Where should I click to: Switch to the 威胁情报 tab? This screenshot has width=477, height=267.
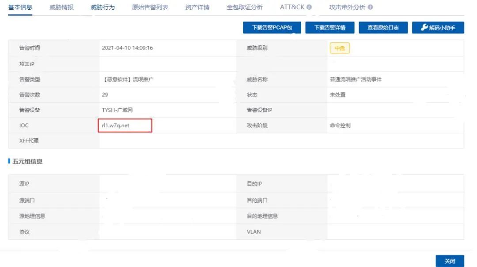pyautogui.click(x=61, y=7)
